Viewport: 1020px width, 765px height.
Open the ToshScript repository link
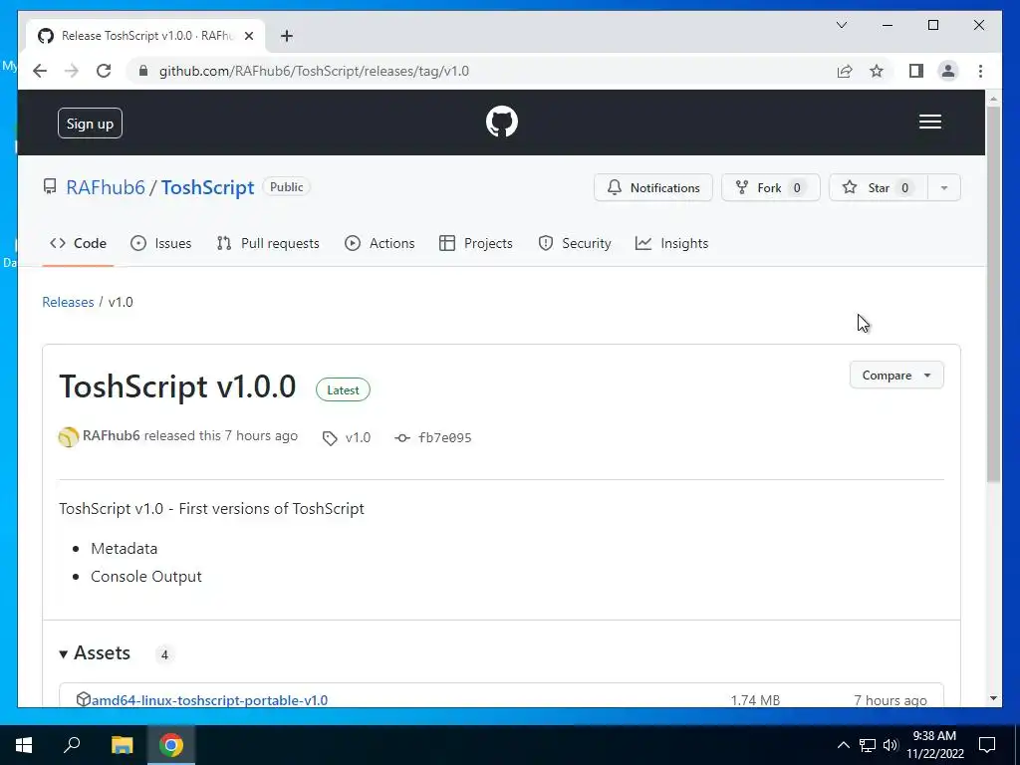pos(207,187)
